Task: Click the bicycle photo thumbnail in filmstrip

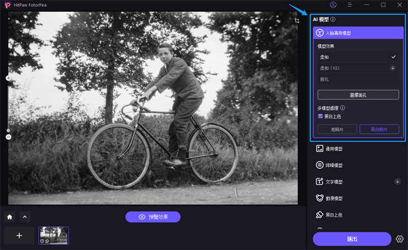Action: point(53,235)
